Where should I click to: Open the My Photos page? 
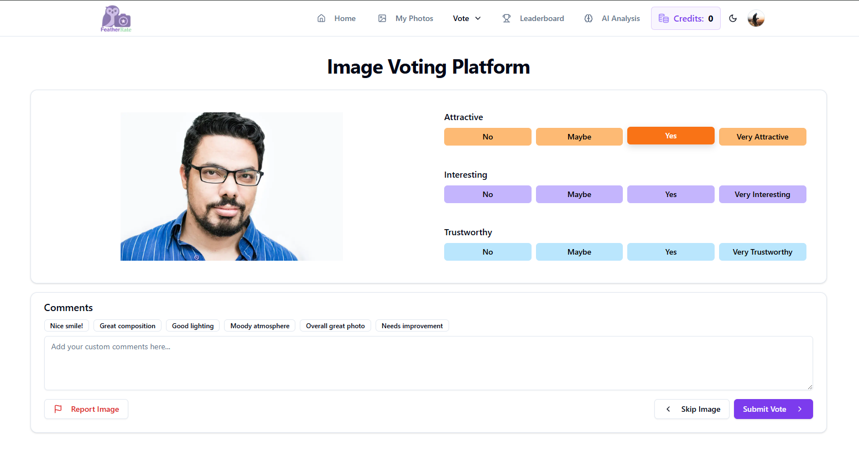(x=405, y=18)
